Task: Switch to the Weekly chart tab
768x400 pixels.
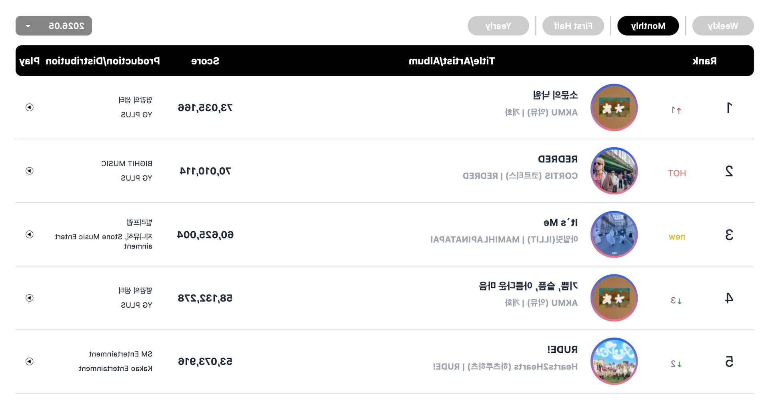Action: [723, 26]
